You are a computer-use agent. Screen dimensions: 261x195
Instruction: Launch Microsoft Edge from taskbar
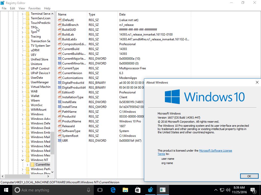pos(113,190)
